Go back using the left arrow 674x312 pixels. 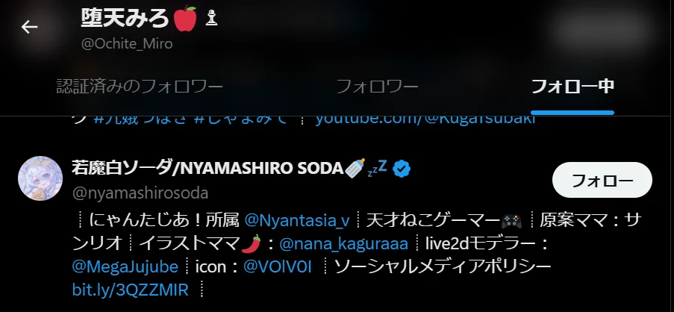tap(29, 27)
